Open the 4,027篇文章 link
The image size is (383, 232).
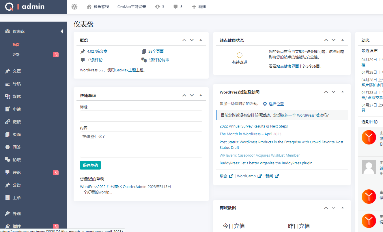click(97, 52)
